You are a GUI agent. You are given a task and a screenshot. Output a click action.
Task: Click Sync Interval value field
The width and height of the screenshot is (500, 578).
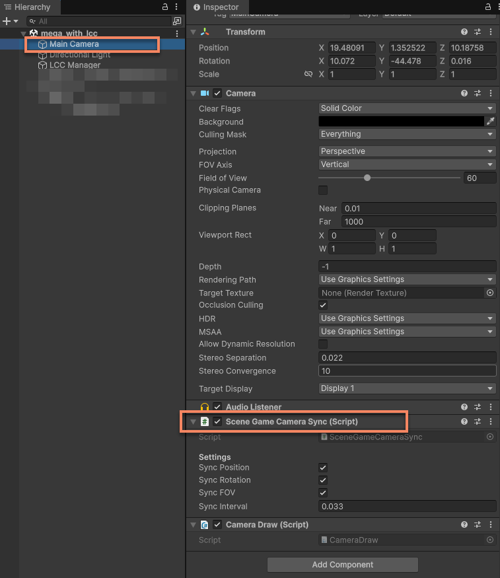[x=407, y=506]
